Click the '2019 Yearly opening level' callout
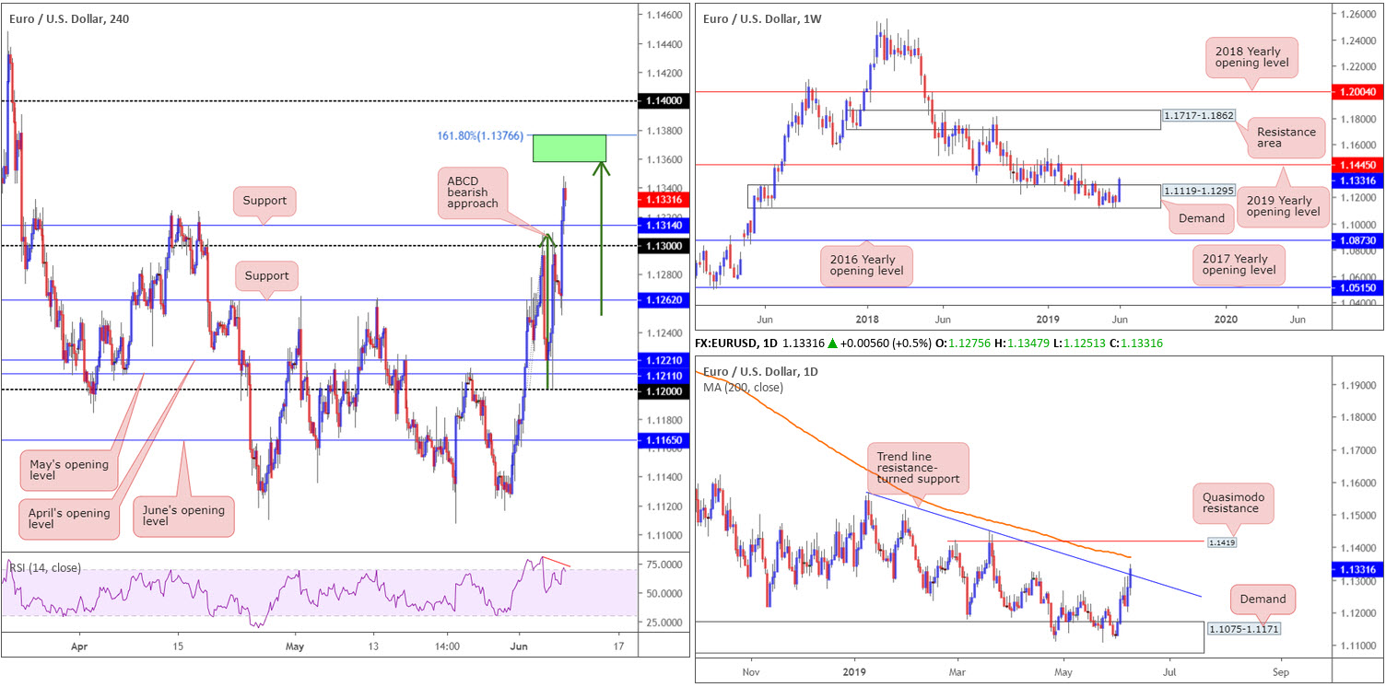This screenshot has height=687, width=1386. tap(1283, 205)
